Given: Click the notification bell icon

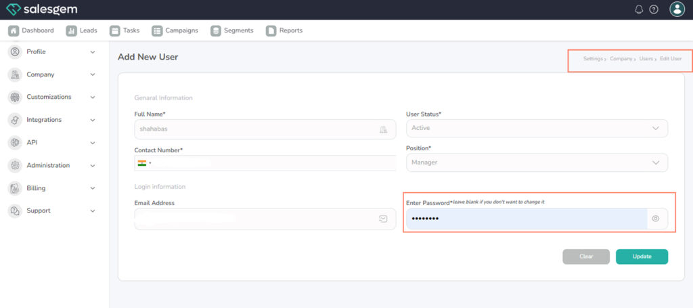Looking at the screenshot, I should 639,9.
